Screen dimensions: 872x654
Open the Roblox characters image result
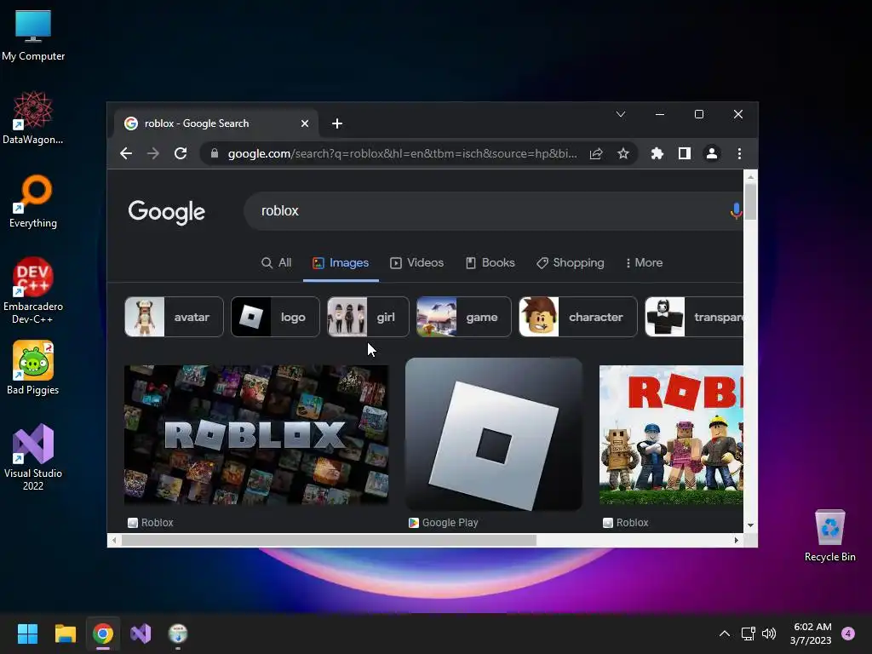coord(671,435)
